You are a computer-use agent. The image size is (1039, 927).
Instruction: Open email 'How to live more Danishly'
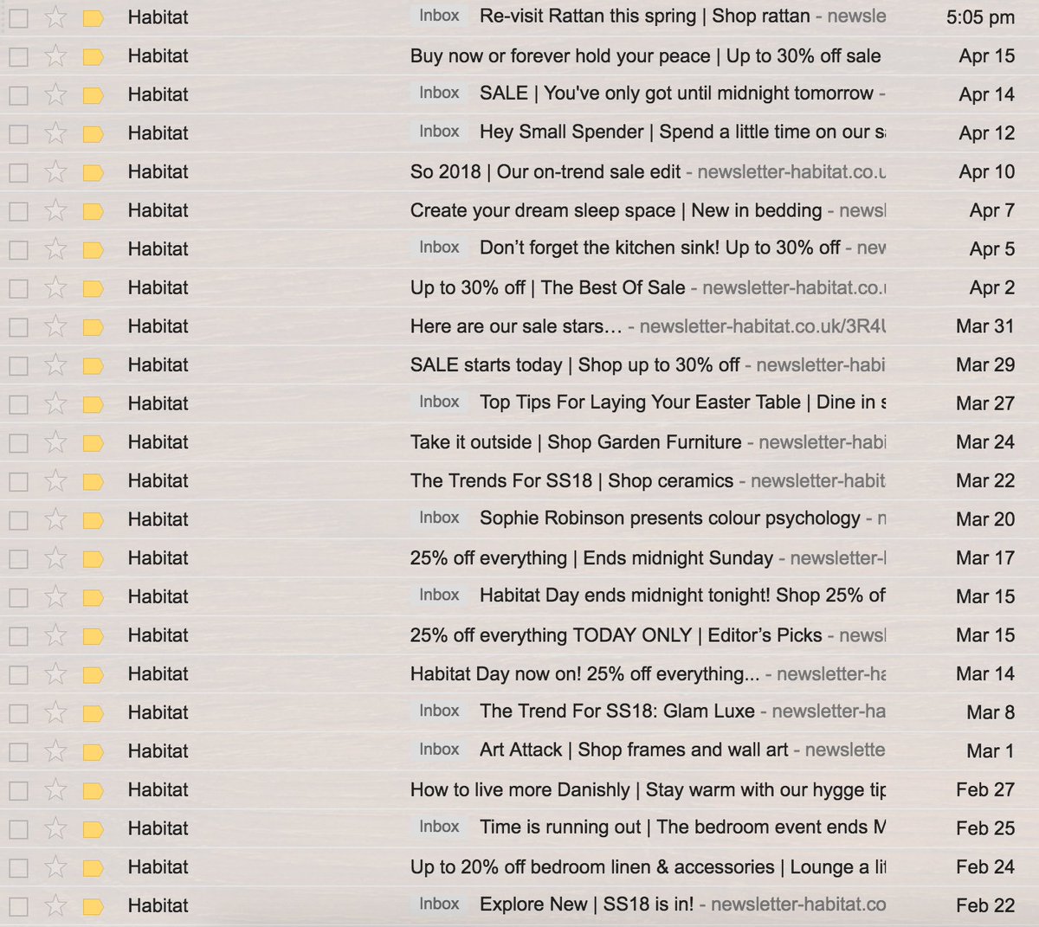[x=519, y=790]
